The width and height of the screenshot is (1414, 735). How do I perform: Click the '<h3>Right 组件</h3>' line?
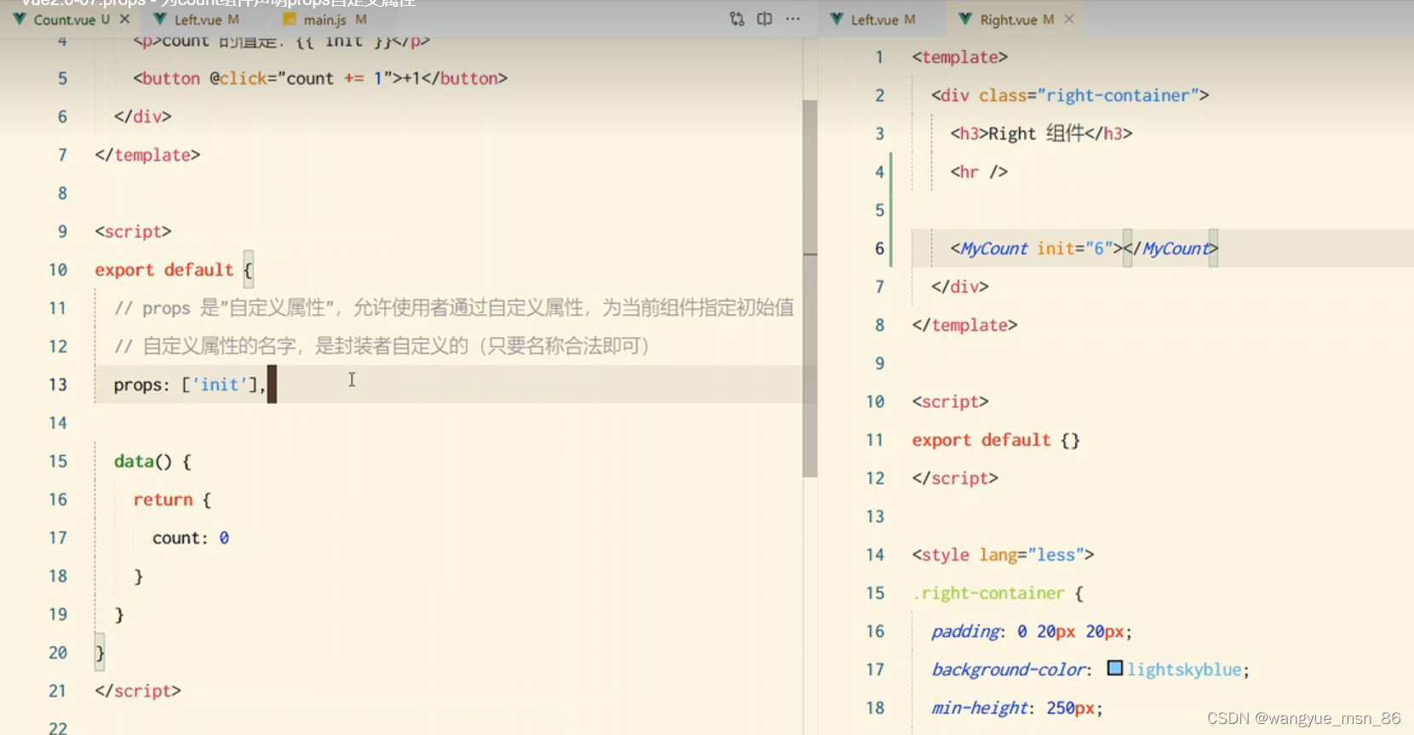[1041, 134]
